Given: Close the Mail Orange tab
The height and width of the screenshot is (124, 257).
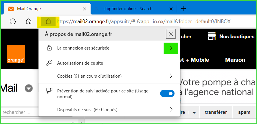Looking at the screenshot, I should point(85,9).
